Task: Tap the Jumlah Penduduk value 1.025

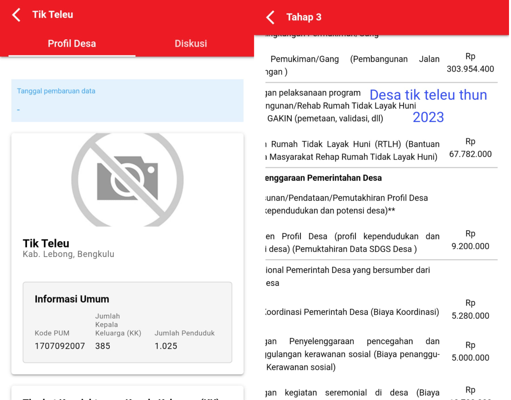Action: tap(166, 346)
